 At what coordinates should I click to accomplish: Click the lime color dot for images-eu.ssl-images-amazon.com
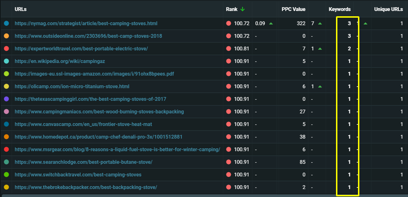tap(6, 74)
